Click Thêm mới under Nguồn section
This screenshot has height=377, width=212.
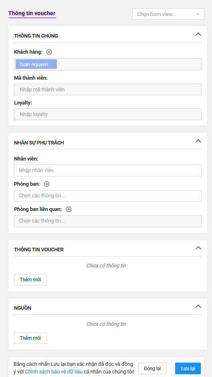pyautogui.click(x=30, y=338)
